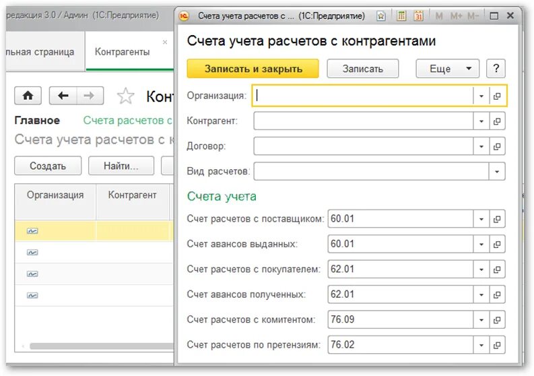
Task: Click the 76.02 account value field
Action: point(401,345)
